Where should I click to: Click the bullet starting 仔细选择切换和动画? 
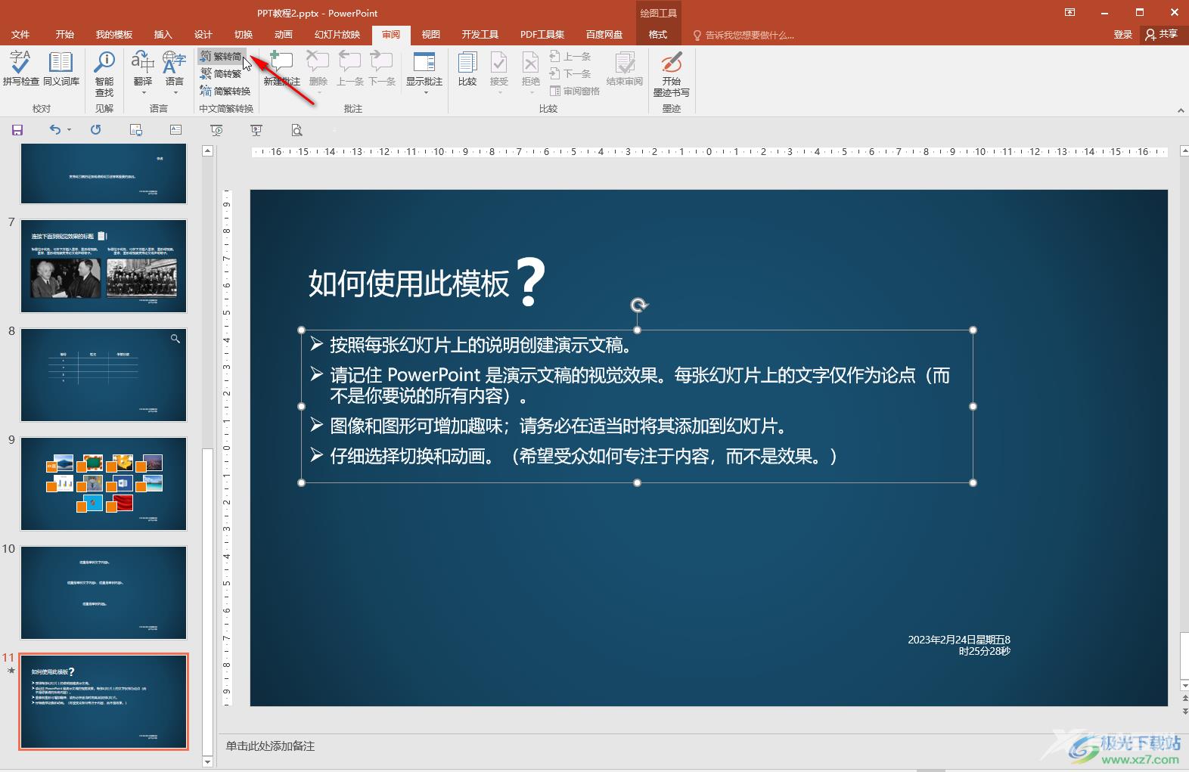click(x=585, y=457)
